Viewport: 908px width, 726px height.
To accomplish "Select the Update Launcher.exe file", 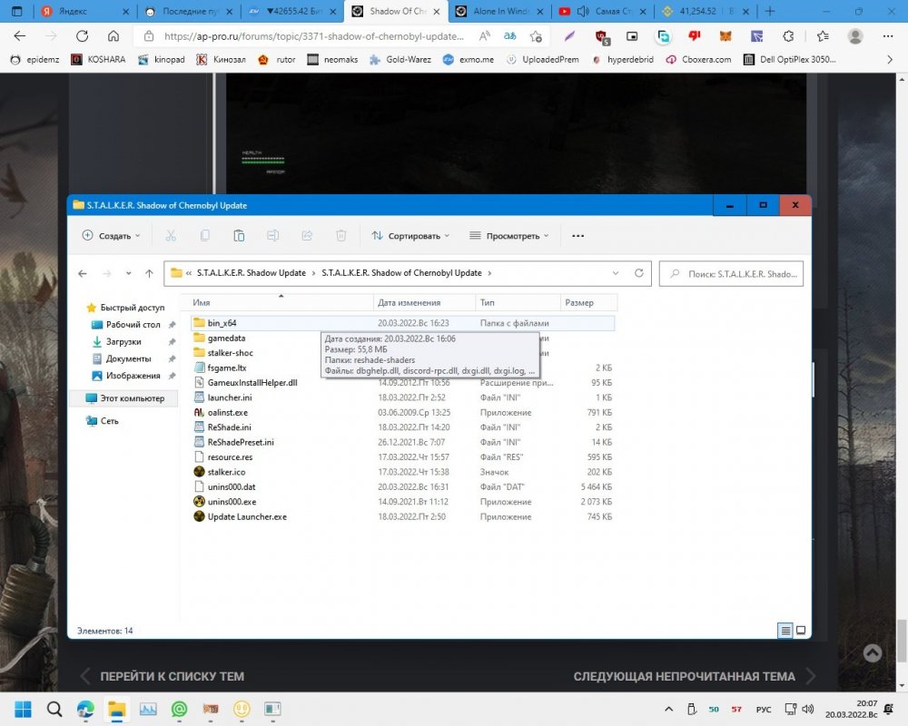I will point(247,516).
